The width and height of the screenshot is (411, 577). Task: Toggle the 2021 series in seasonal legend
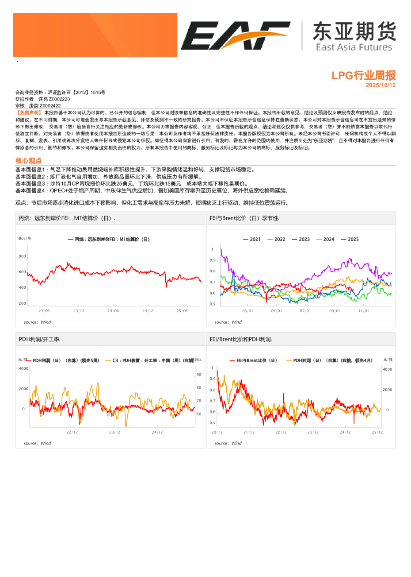point(251,239)
